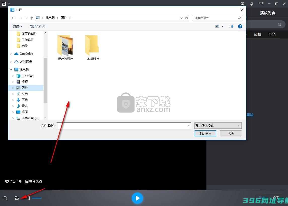288x206 pixels.
Task: Open the player main menu icon
Action: 4,4
